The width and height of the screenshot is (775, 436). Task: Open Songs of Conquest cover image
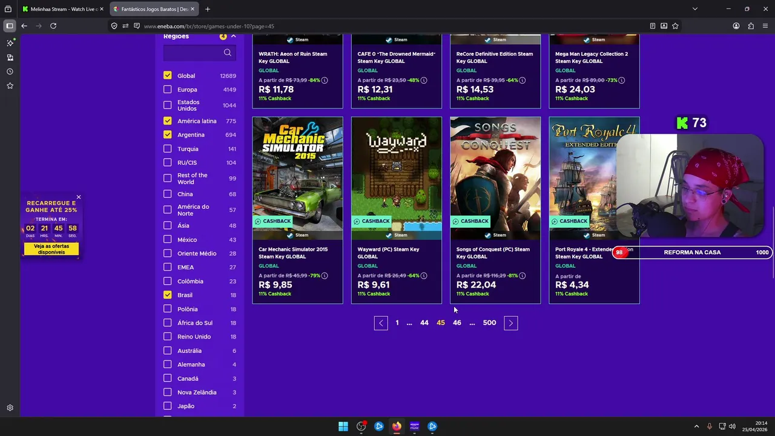(x=495, y=174)
